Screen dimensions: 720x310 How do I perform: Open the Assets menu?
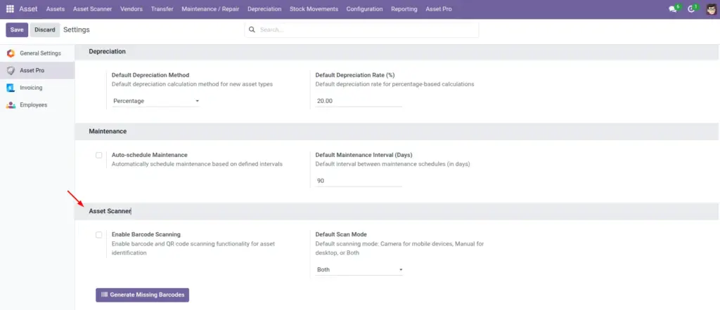(x=56, y=9)
